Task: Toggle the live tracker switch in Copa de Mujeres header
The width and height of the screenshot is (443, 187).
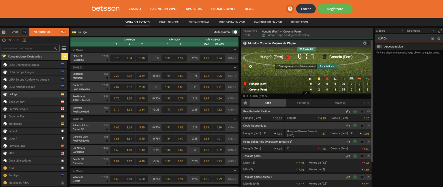Action: (366, 43)
